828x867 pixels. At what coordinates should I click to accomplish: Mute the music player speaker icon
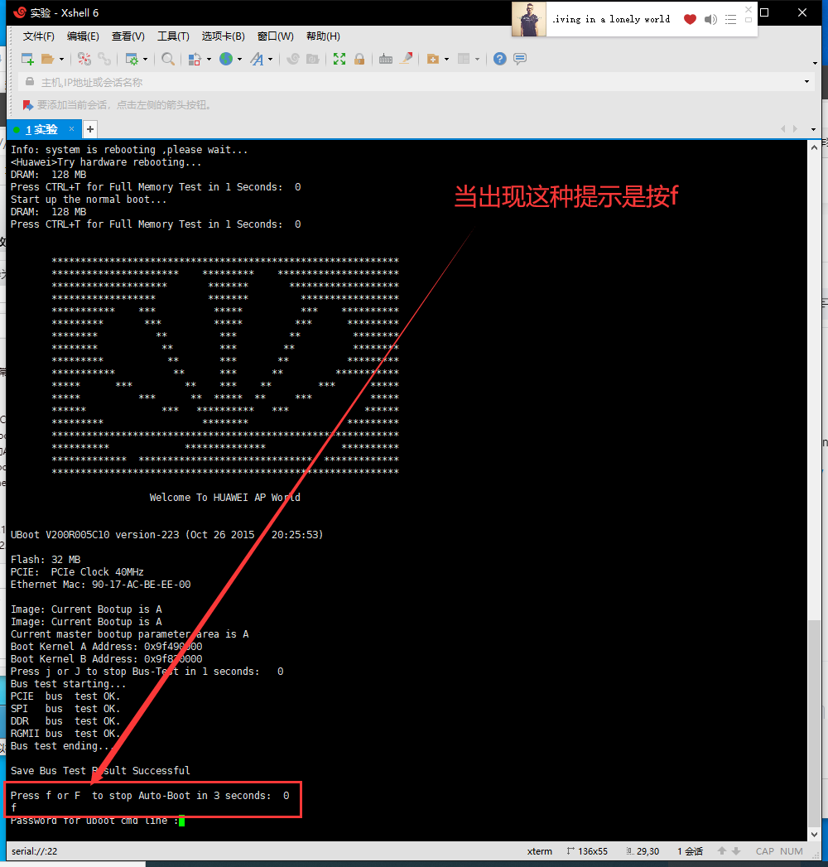pos(710,19)
